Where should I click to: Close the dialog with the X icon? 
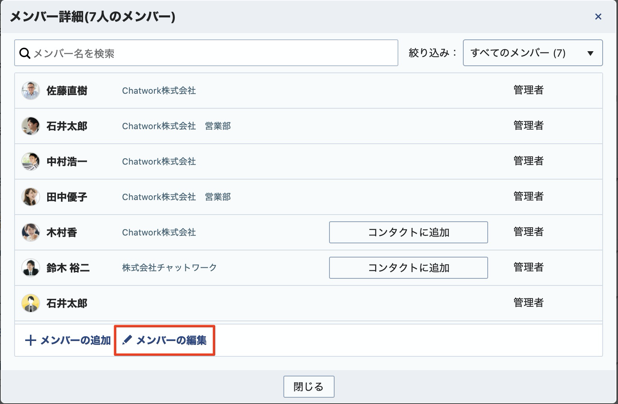pyautogui.click(x=598, y=17)
